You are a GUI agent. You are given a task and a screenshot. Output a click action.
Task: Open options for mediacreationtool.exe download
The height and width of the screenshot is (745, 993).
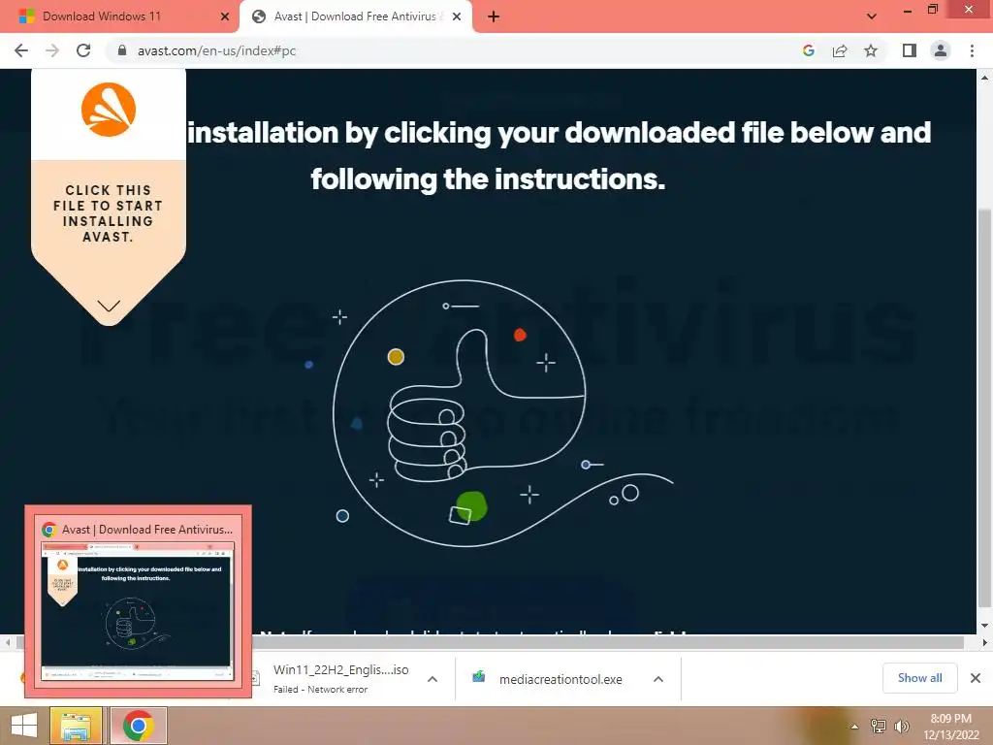[658, 679]
